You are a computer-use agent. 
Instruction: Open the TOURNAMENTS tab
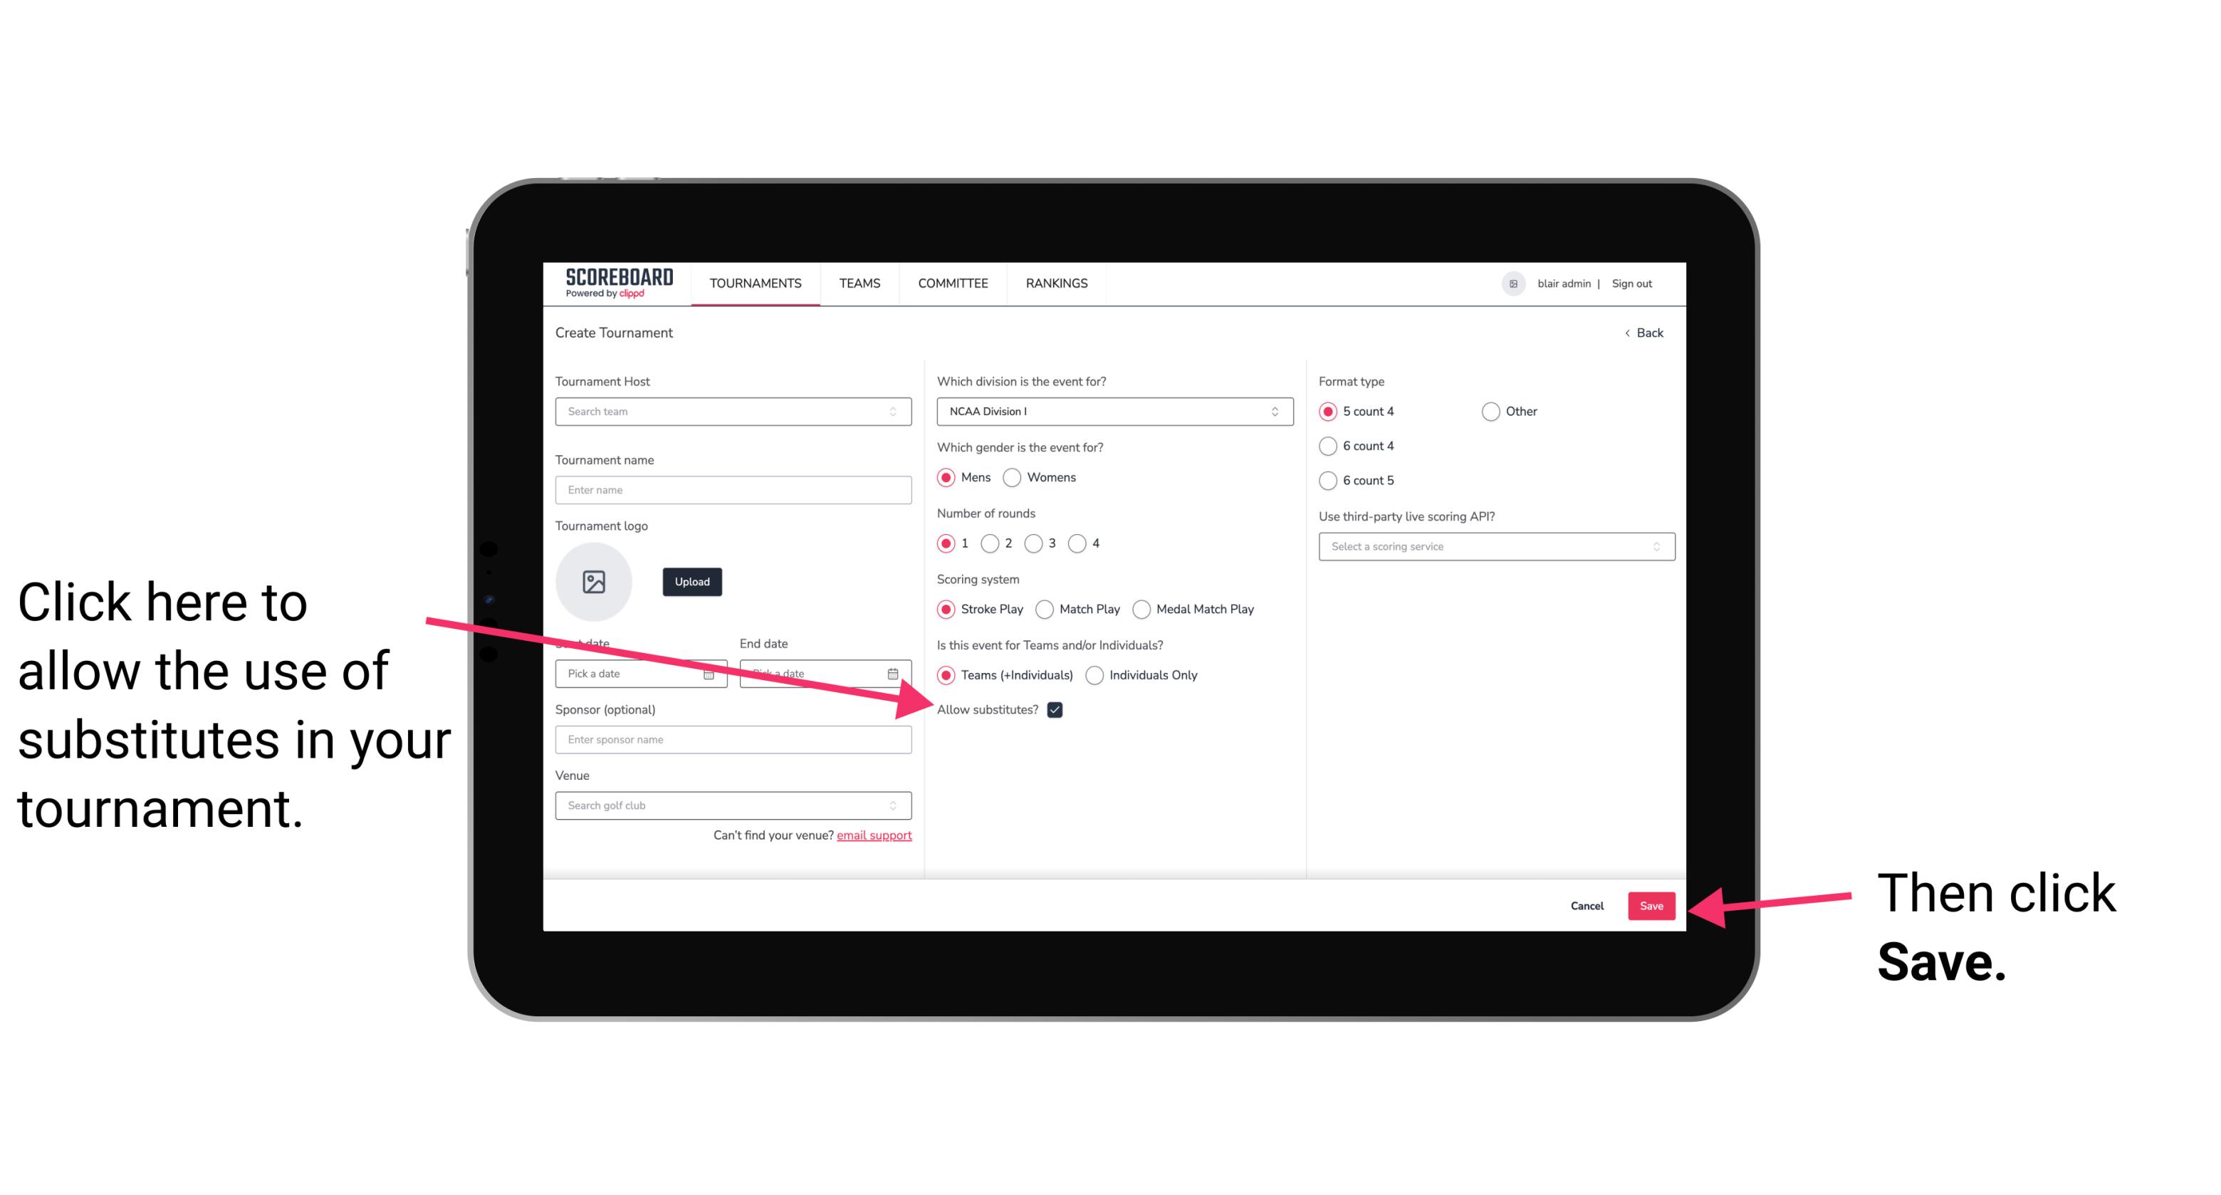pos(755,283)
